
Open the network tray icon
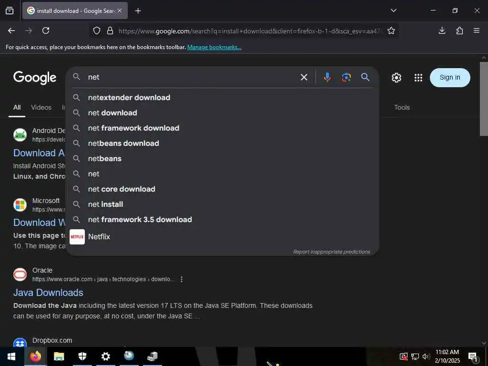tap(415, 356)
